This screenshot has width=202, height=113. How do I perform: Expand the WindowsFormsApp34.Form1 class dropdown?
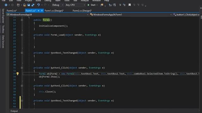click(x=171, y=15)
